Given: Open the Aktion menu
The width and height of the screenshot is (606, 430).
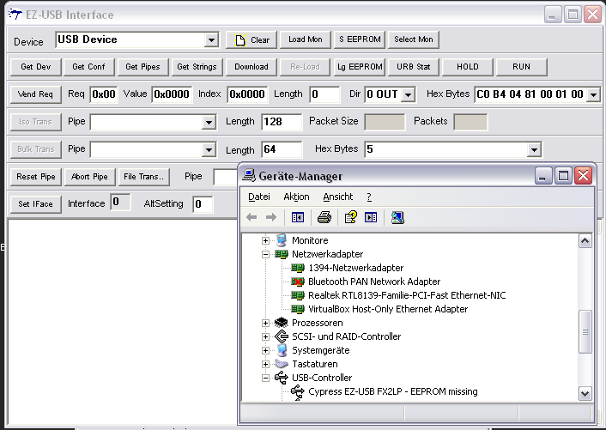Looking at the screenshot, I should pyautogui.click(x=296, y=197).
